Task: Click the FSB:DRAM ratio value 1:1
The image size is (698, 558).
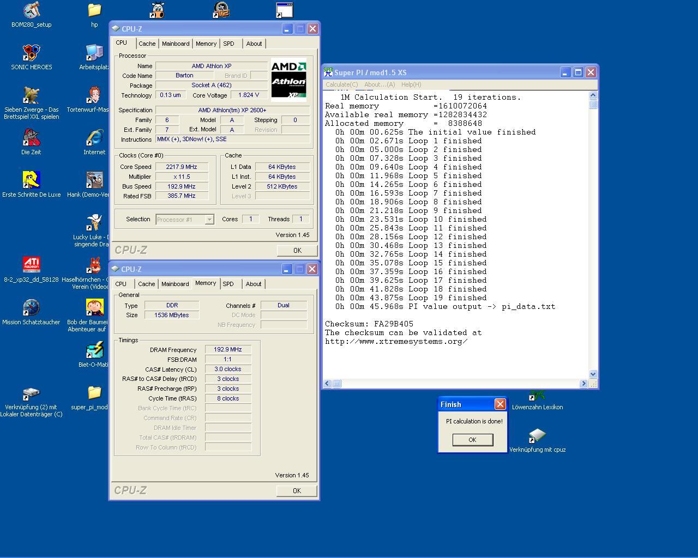Action: (x=228, y=359)
